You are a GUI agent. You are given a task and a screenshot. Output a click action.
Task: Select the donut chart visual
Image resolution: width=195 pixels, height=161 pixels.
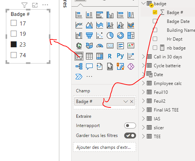coord(120,35)
